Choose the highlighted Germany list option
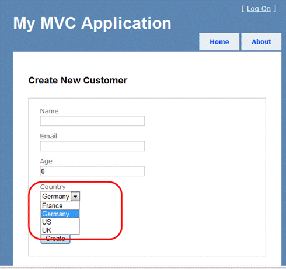The height and width of the screenshot is (269, 286). (60, 214)
